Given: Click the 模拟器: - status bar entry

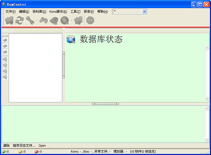Looking at the screenshot, I should coord(120,151).
